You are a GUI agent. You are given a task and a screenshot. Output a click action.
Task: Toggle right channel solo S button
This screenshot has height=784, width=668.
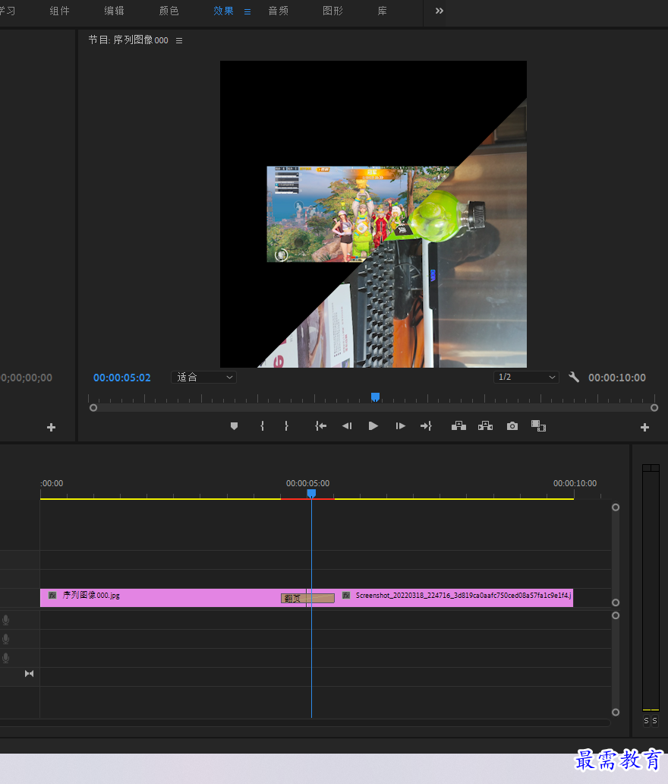(654, 720)
